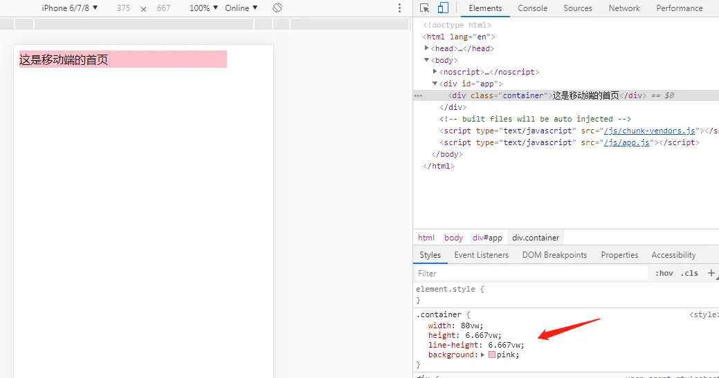The width and height of the screenshot is (719, 378).
Task: Click the height 6.667vw value
Action: (x=482, y=335)
